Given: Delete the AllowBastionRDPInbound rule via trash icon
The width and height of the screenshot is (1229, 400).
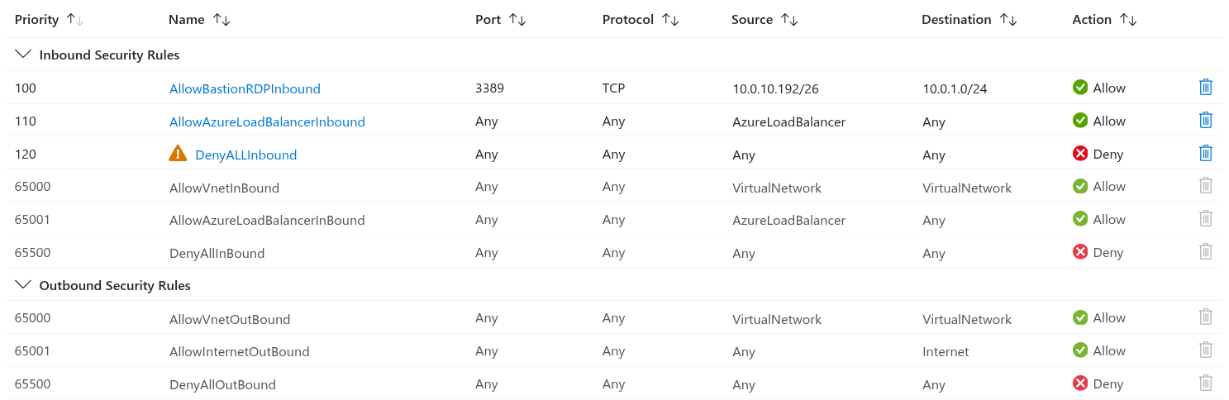Looking at the screenshot, I should coord(1205,87).
